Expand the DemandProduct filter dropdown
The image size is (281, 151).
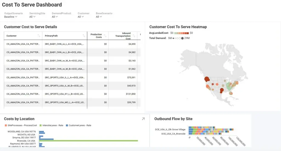[x=55, y=17]
